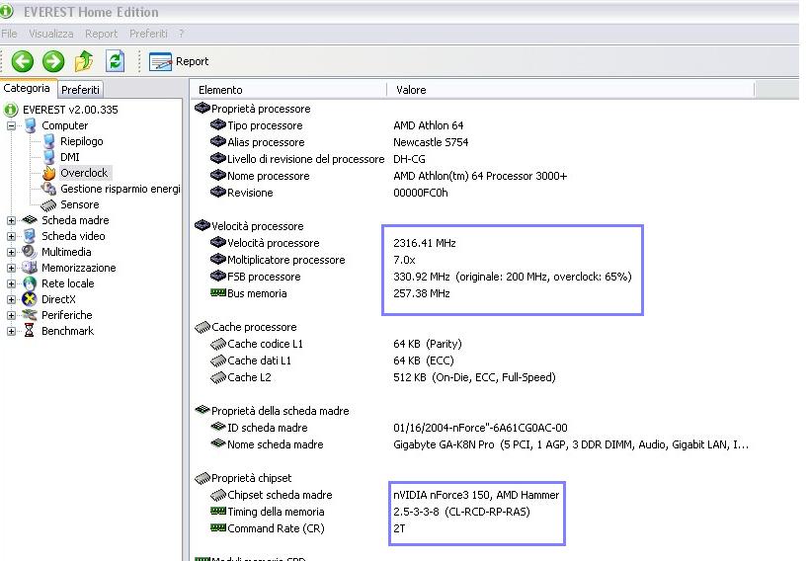Screen dimensions: 809x561
Task: Select the Computer icon in the tree
Action: (x=31, y=125)
